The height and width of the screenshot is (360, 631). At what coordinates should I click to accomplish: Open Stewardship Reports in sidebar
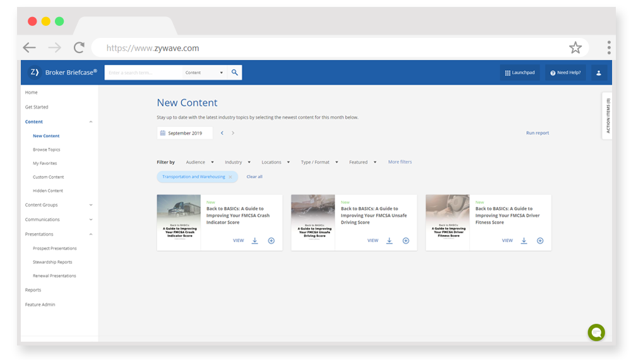(x=52, y=262)
